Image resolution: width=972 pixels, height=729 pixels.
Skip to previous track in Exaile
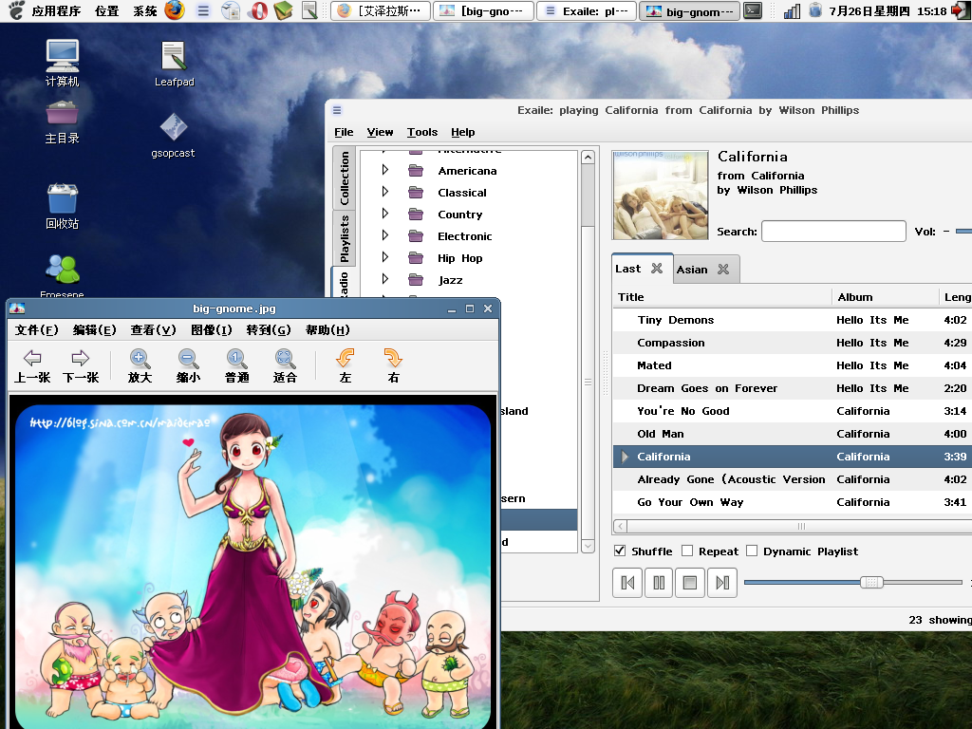627,583
